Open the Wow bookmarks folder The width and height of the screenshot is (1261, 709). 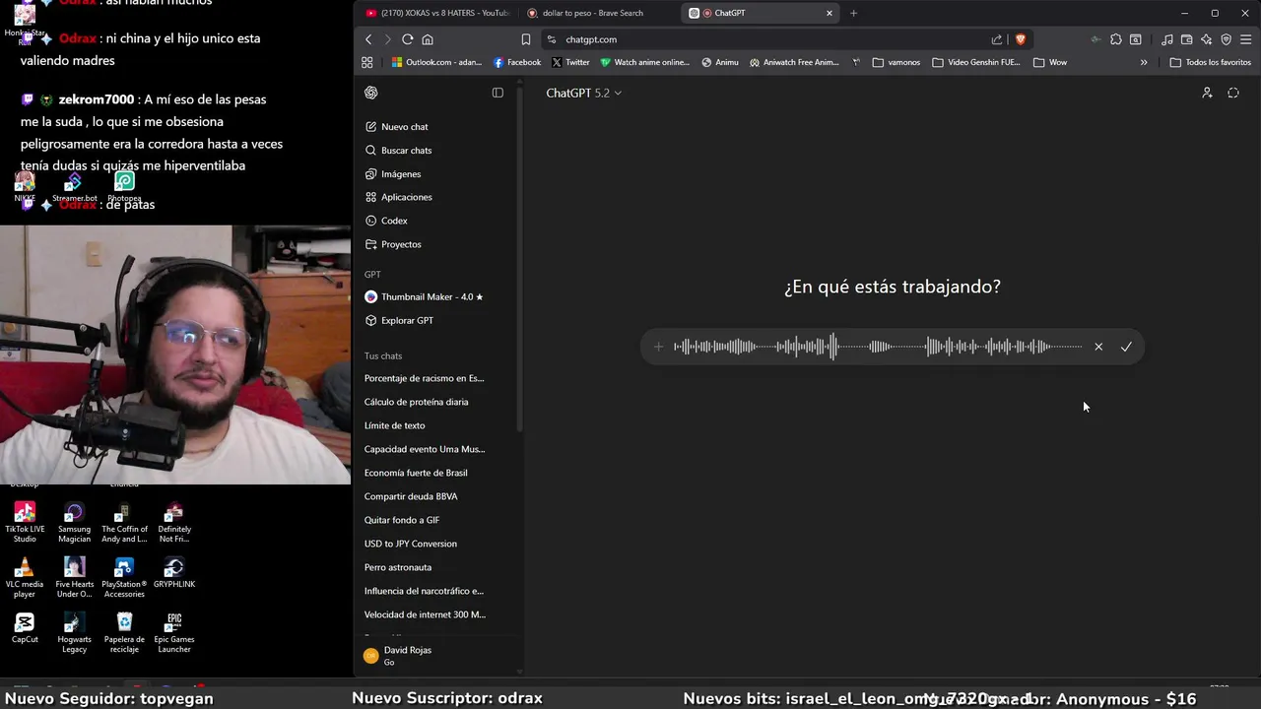(x=1050, y=62)
